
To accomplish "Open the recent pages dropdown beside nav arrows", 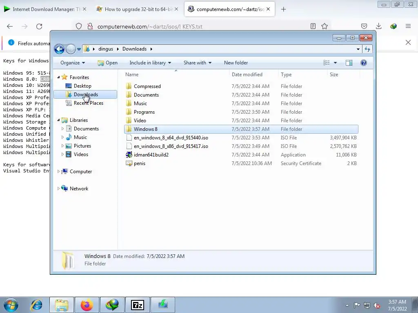I will 79,49.
